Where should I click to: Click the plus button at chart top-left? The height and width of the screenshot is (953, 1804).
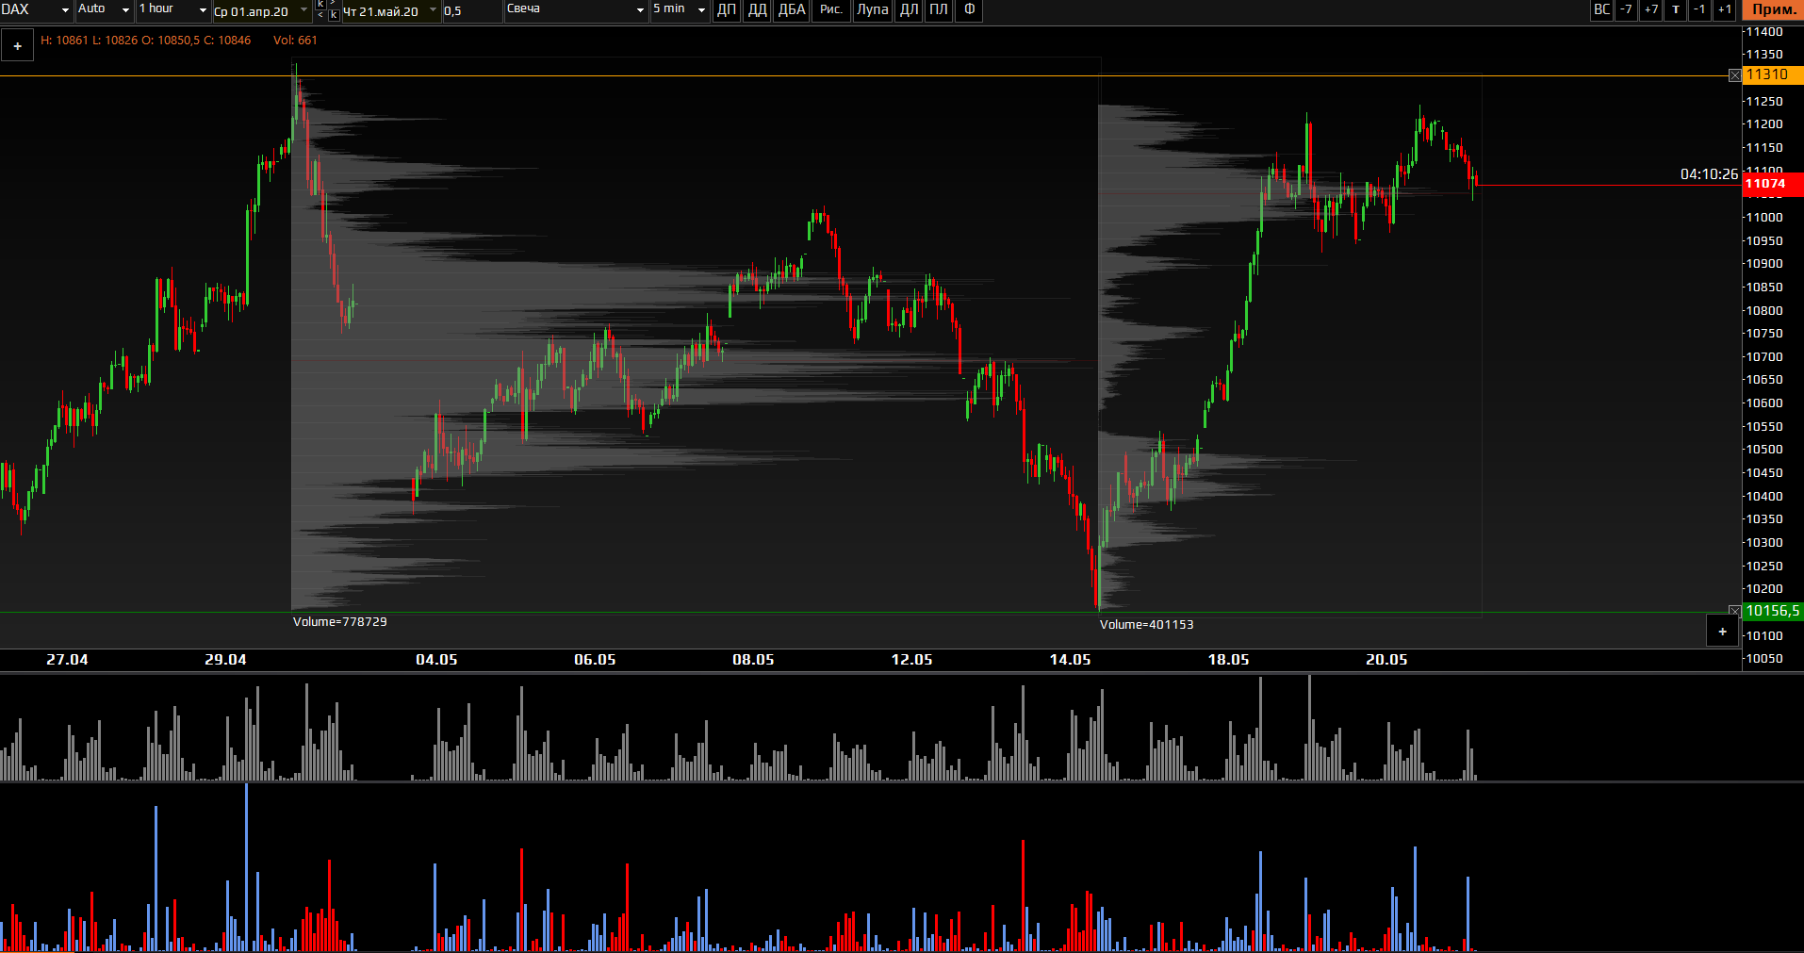(x=17, y=45)
